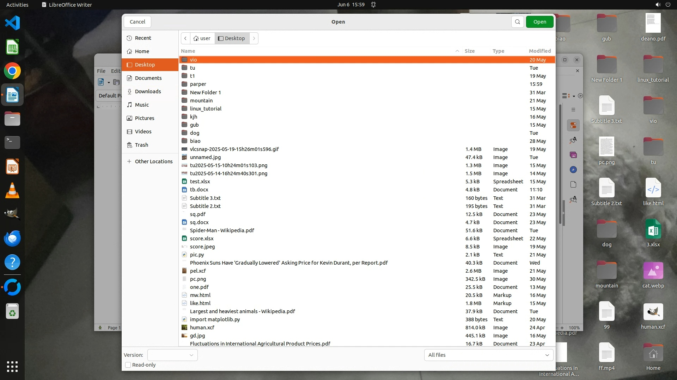Select the tb.docx file
This screenshot has width=677, height=380.
pyautogui.click(x=199, y=190)
